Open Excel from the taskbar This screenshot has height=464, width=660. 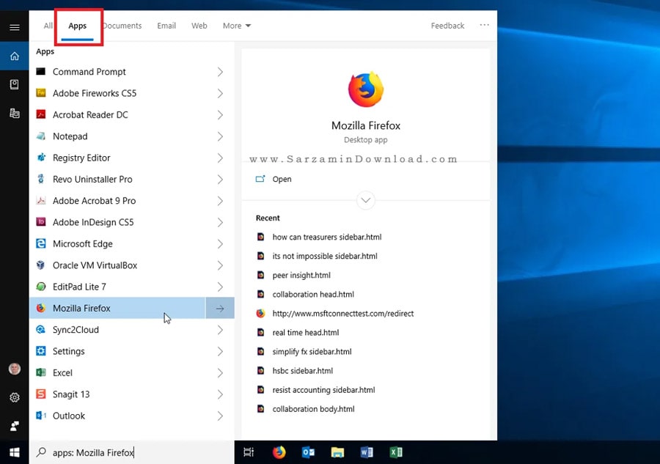(x=396, y=452)
